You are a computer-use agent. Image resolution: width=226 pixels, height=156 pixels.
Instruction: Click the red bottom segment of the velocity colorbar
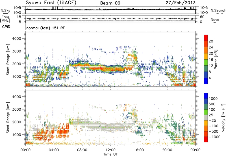point(206,139)
